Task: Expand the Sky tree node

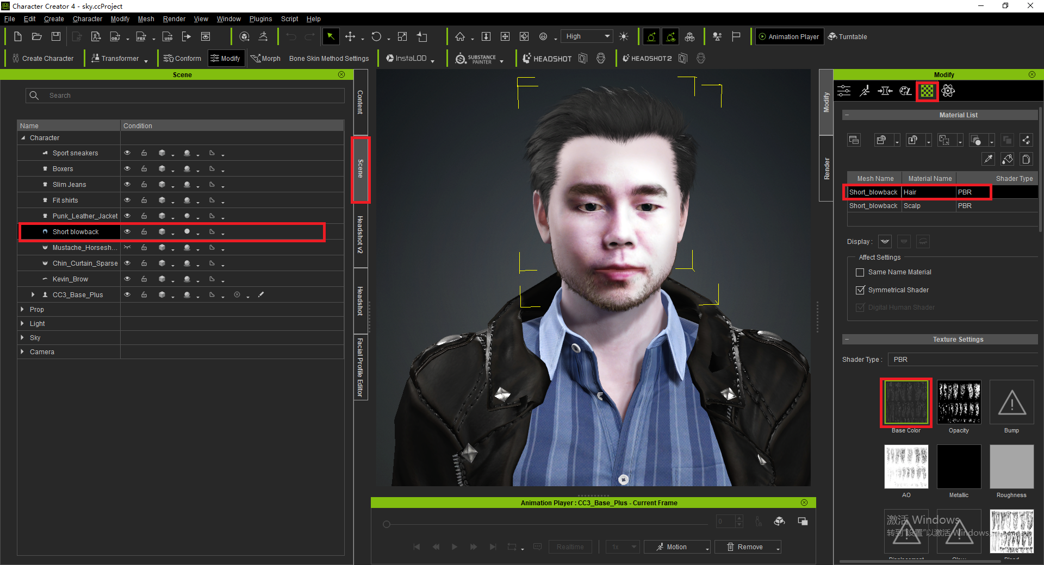Action: point(22,337)
